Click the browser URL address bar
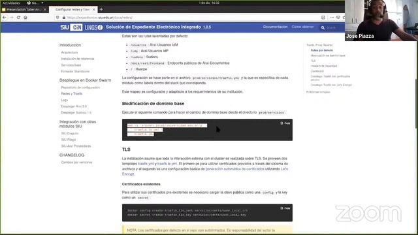 [187, 18]
